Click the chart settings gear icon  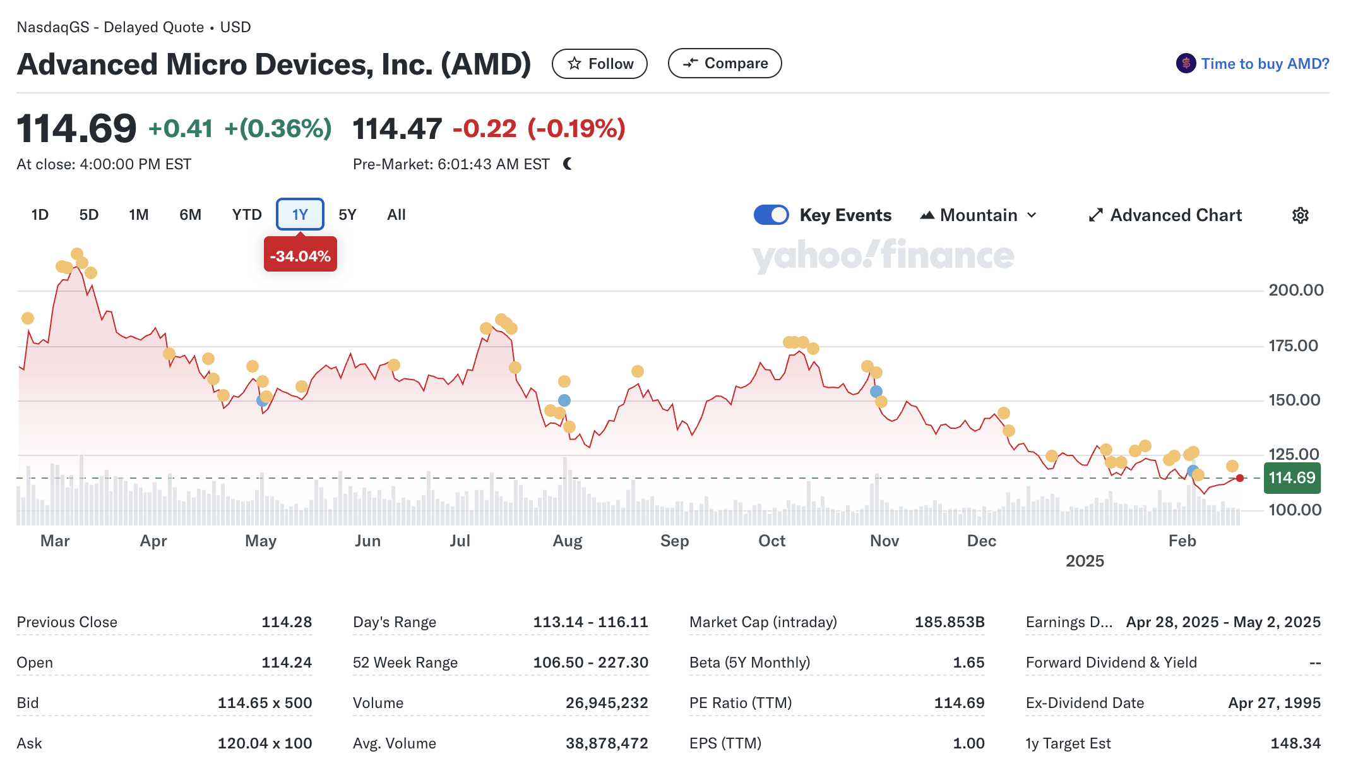(x=1300, y=215)
